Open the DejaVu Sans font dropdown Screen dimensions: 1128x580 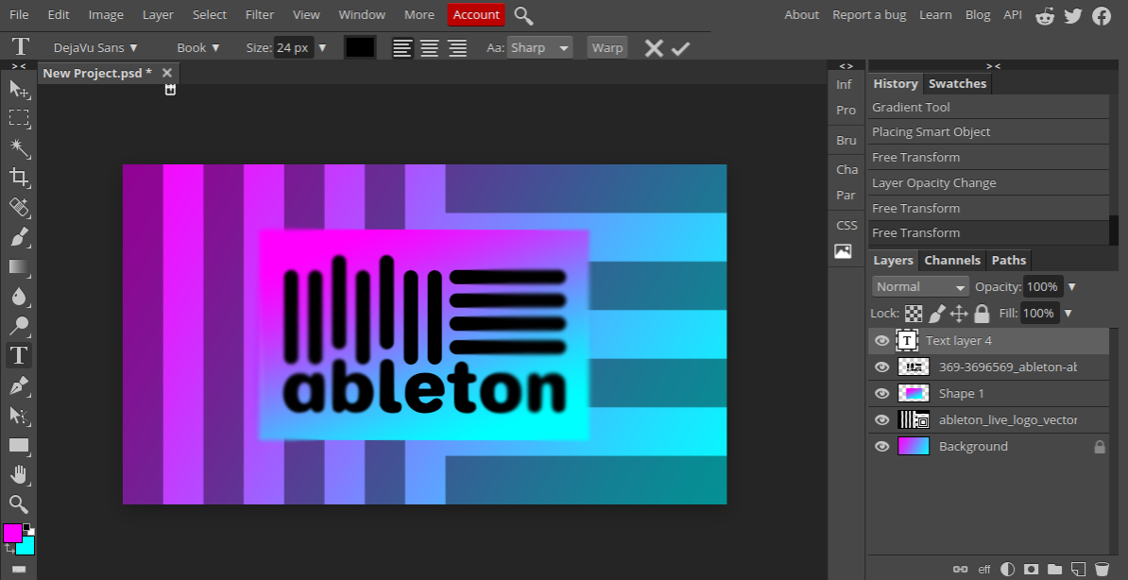(95, 47)
